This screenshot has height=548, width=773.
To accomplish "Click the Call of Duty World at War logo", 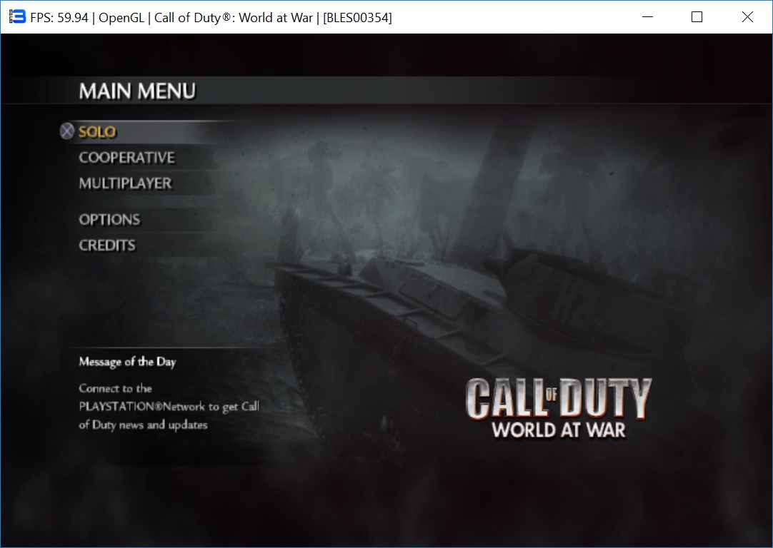I will pos(559,408).
